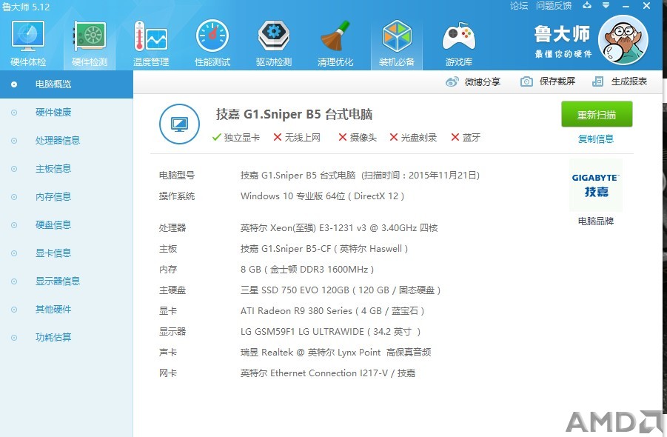Click the G1.Sniper B5-CF motherboard value
667x437 pixels.
[x=324, y=249]
